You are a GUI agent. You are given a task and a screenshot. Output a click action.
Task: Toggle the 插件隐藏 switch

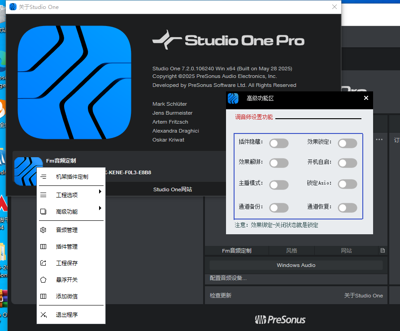[x=279, y=143]
